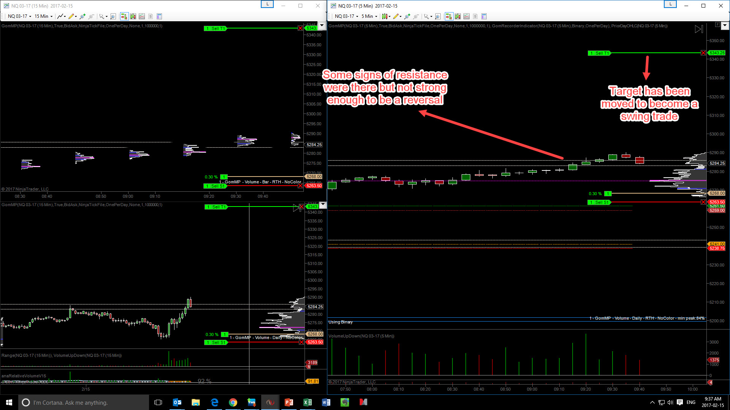Viewport: 730px width, 410px height.
Task: Click 'Using Binary' status text on 5 Min chart
Action: pos(341,322)
